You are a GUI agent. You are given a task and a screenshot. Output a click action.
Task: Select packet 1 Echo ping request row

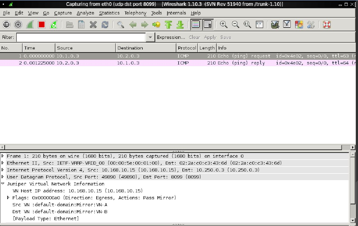(178, 56)
